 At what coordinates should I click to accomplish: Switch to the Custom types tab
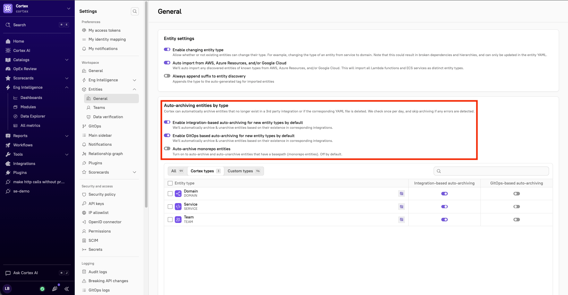244,171
